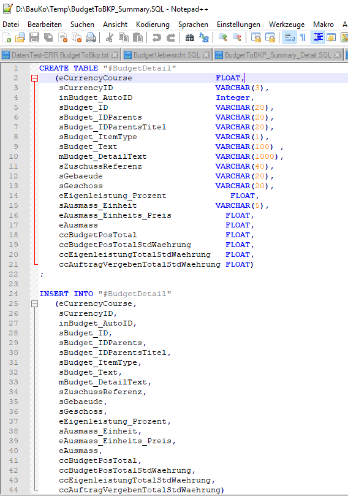Screen dimensions: 348x496
Task: Click the New file toolbar icon
Action: tap(7, 37)
